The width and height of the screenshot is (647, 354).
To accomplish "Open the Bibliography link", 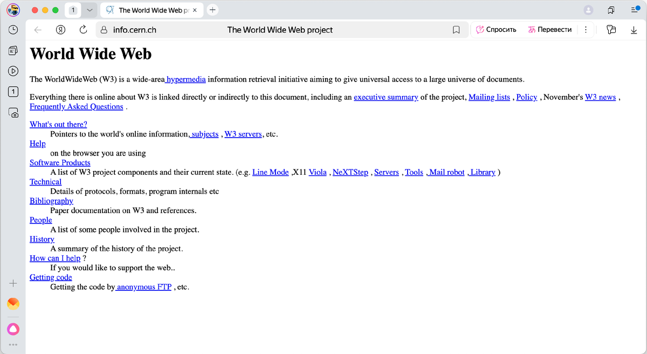I will click(51, 201).
